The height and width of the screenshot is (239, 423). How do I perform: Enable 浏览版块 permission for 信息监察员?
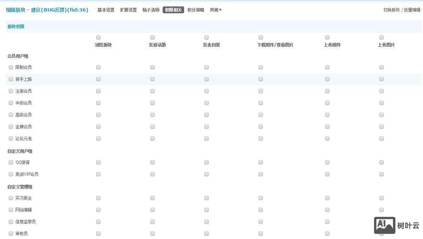(98, 221)
